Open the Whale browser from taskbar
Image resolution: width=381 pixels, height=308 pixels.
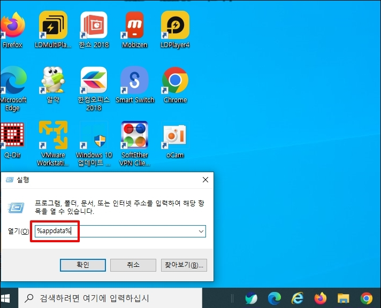(252, 298)
